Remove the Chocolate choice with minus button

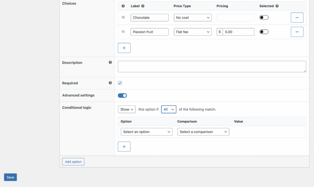pos(297,18)
